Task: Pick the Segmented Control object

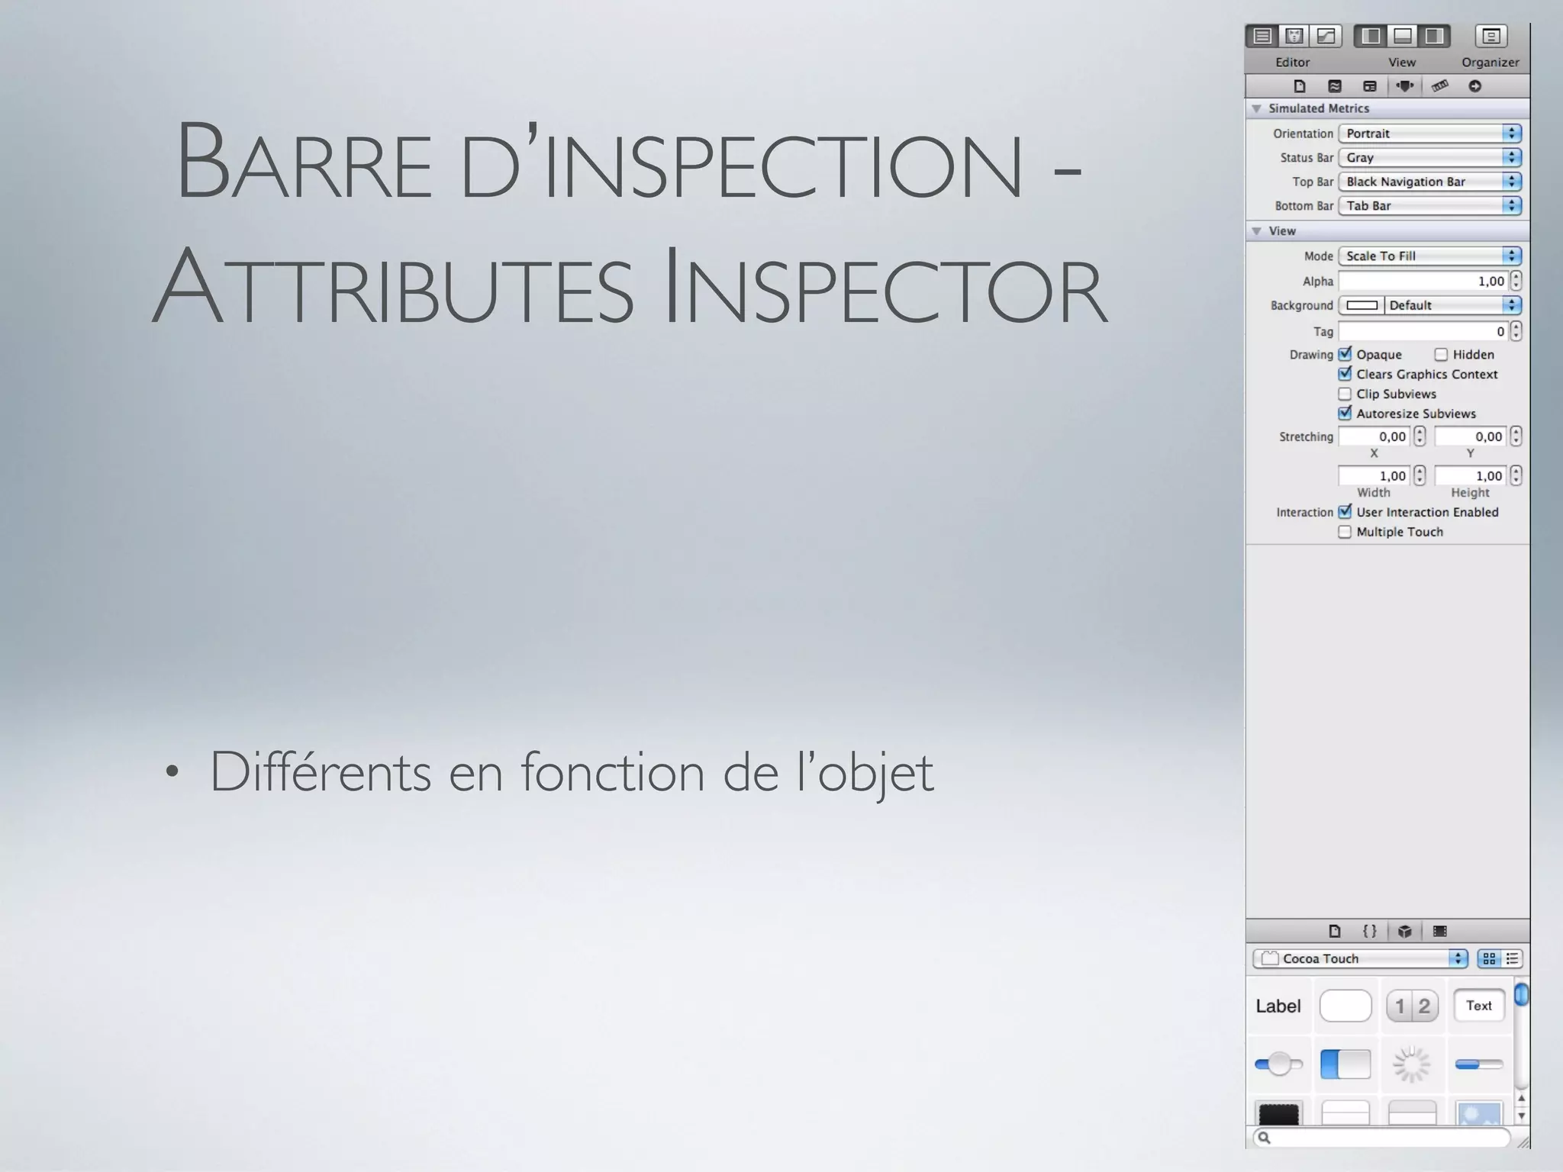Action: [x=1412, y=1006]
